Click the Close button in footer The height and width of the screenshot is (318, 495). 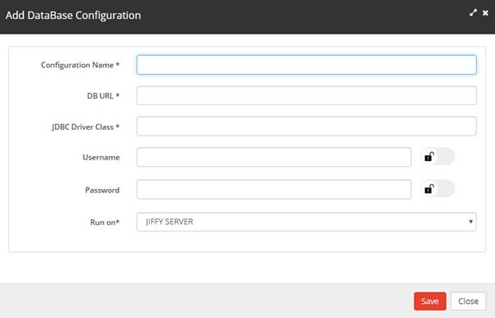coord(468,302)
